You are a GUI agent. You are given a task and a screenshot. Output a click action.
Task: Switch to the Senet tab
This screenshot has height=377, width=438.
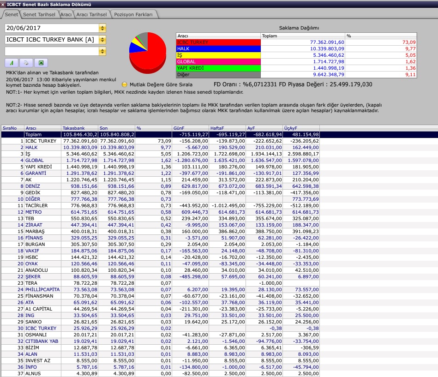(x=11, y=14)
